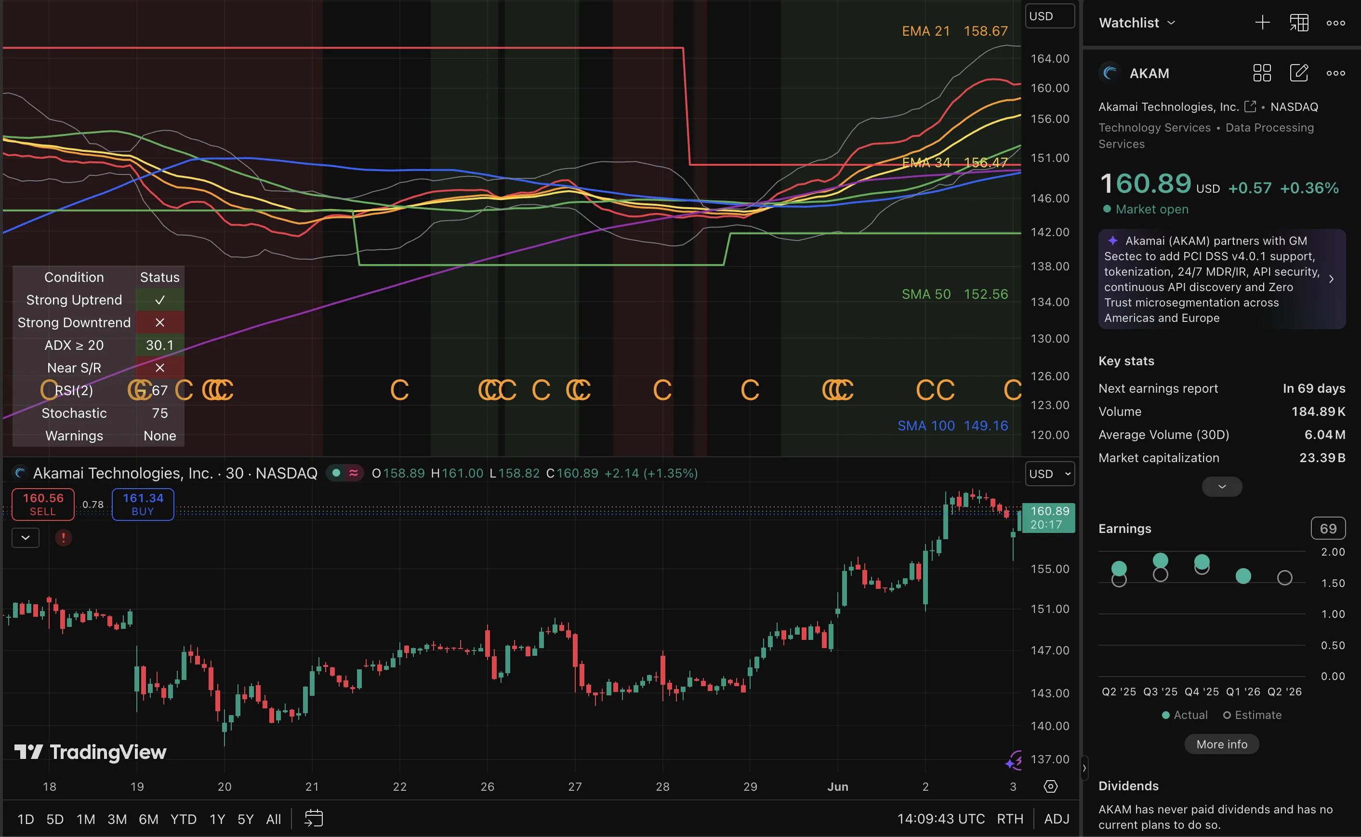Open the AKAM details more options
The height and width of the screenshot is (837, 1361).
pos(1335,73)
